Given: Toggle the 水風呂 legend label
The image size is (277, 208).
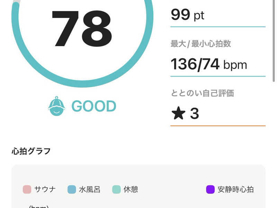Looking at the screenshot, I should pyautogui.click(x=90, y=190).
